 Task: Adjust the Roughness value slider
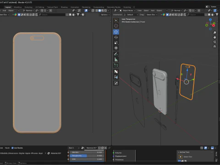[x=87, y=156]
